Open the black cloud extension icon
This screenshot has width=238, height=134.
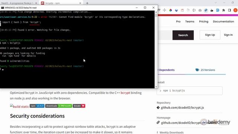tap(212, 10)
